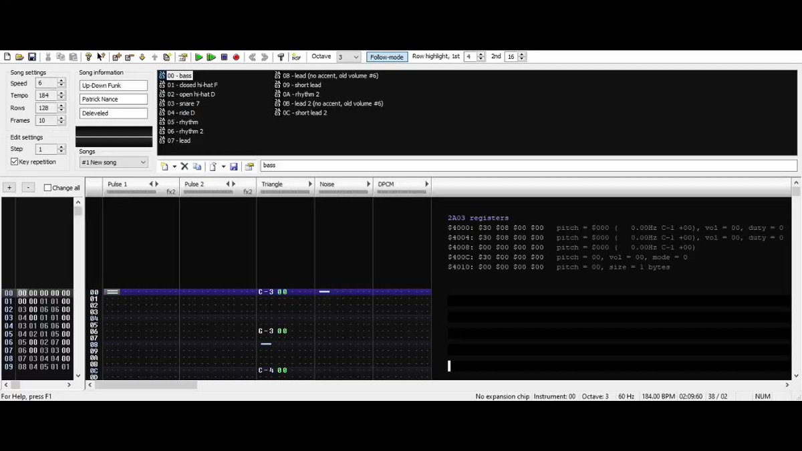
Task: Add a new instrument via the new-page icon
Action: [x=164, y=166]
